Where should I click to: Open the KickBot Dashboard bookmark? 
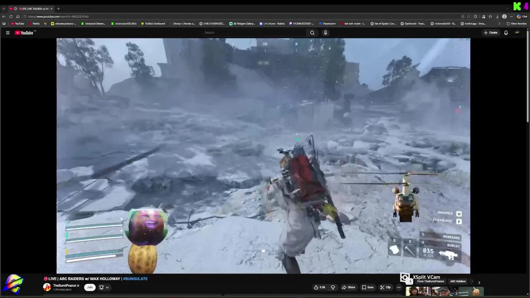click(x=153, y=24)
